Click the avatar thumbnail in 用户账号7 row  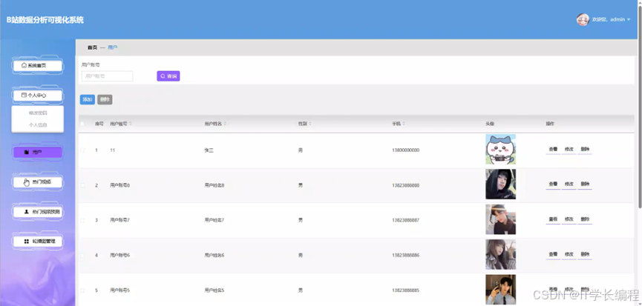tap(501, 219)
